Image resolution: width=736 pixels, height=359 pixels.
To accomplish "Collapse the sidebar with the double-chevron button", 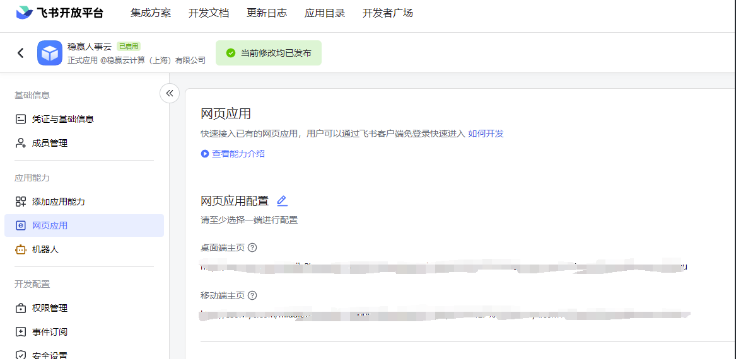I will click(x=170, y=93).
